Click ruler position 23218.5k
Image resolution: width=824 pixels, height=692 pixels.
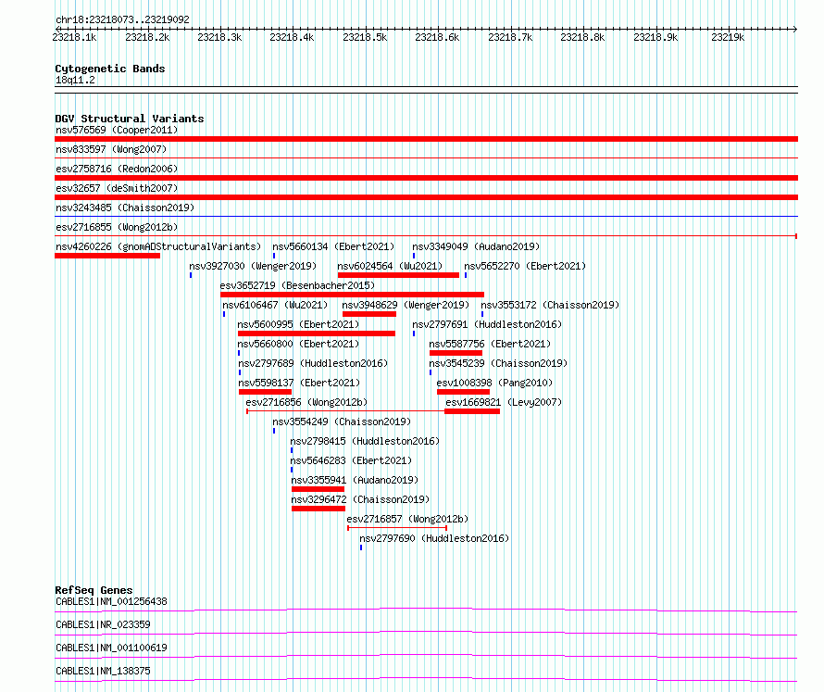(x=365, y=37)
